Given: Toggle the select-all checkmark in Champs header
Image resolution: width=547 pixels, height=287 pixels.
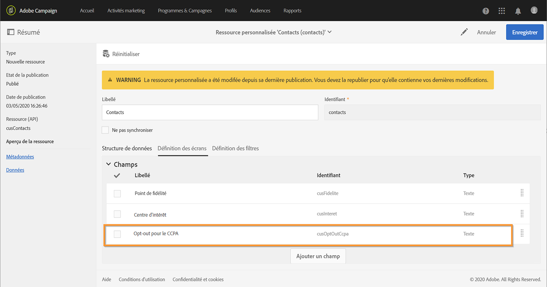Looking at the screenshot, I should (x=117, y=176).
